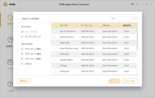This screenshot has width=155, height=98.
Task: Check the Grow Old Die Young checkbox
Action: [x=55, y=48]
